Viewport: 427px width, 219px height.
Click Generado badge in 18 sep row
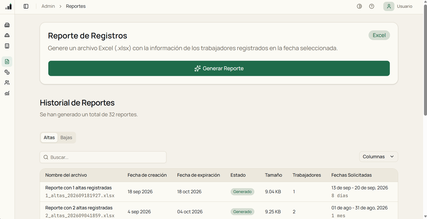point(242,192)
